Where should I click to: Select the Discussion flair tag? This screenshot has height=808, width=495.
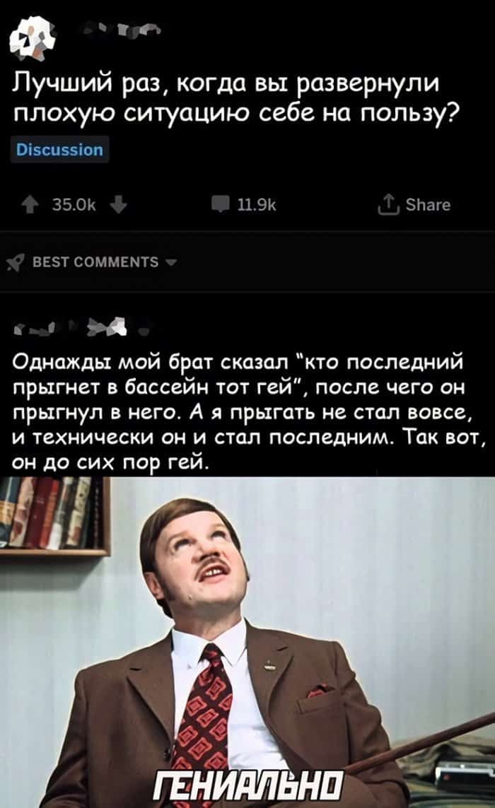tap(60, 150)
